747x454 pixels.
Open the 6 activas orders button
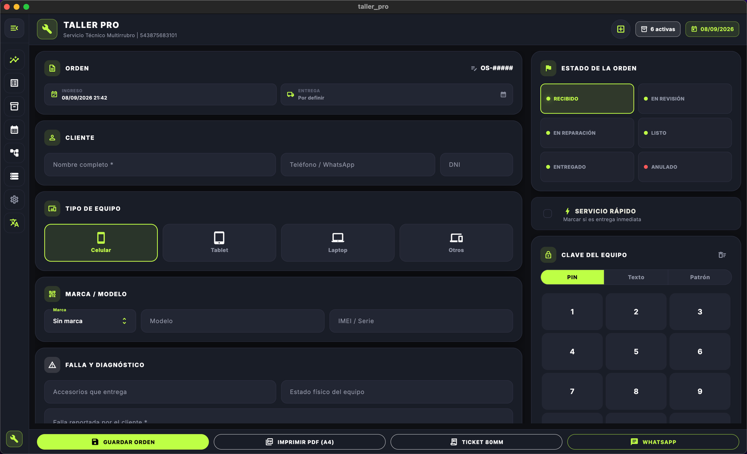click(x=658, y=29)
